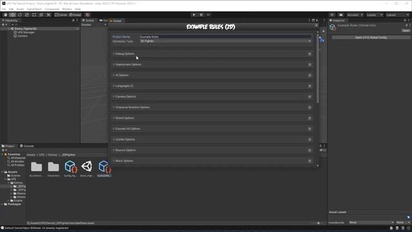The image size is (412, 232).
Task: Click help icon on Camera Options row
Action: (x=310, y=97)
